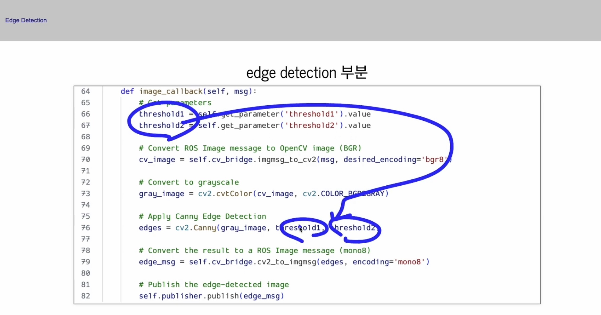This screenshot has width=601, height=315.
Task: Click line number 64 in gutter
Action: tap(86, 91)
